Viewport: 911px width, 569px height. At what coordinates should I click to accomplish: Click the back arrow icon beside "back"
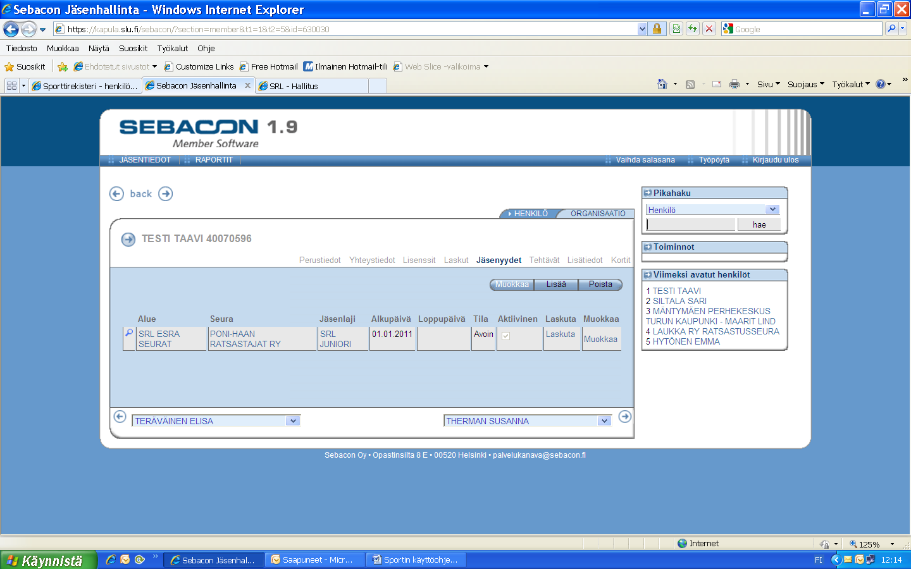[116, 193]
